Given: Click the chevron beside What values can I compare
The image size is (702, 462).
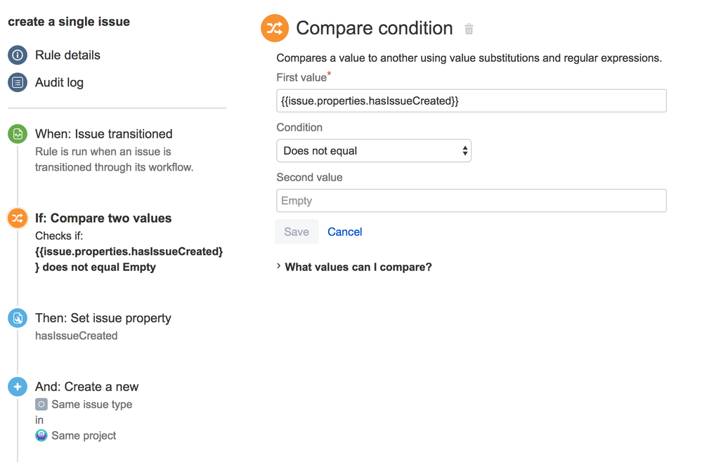Looking at the screenshot, I should (279, 266).
